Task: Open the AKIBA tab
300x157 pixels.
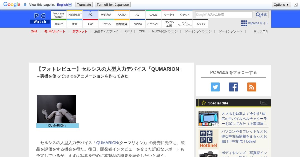Action: point(122,14)
